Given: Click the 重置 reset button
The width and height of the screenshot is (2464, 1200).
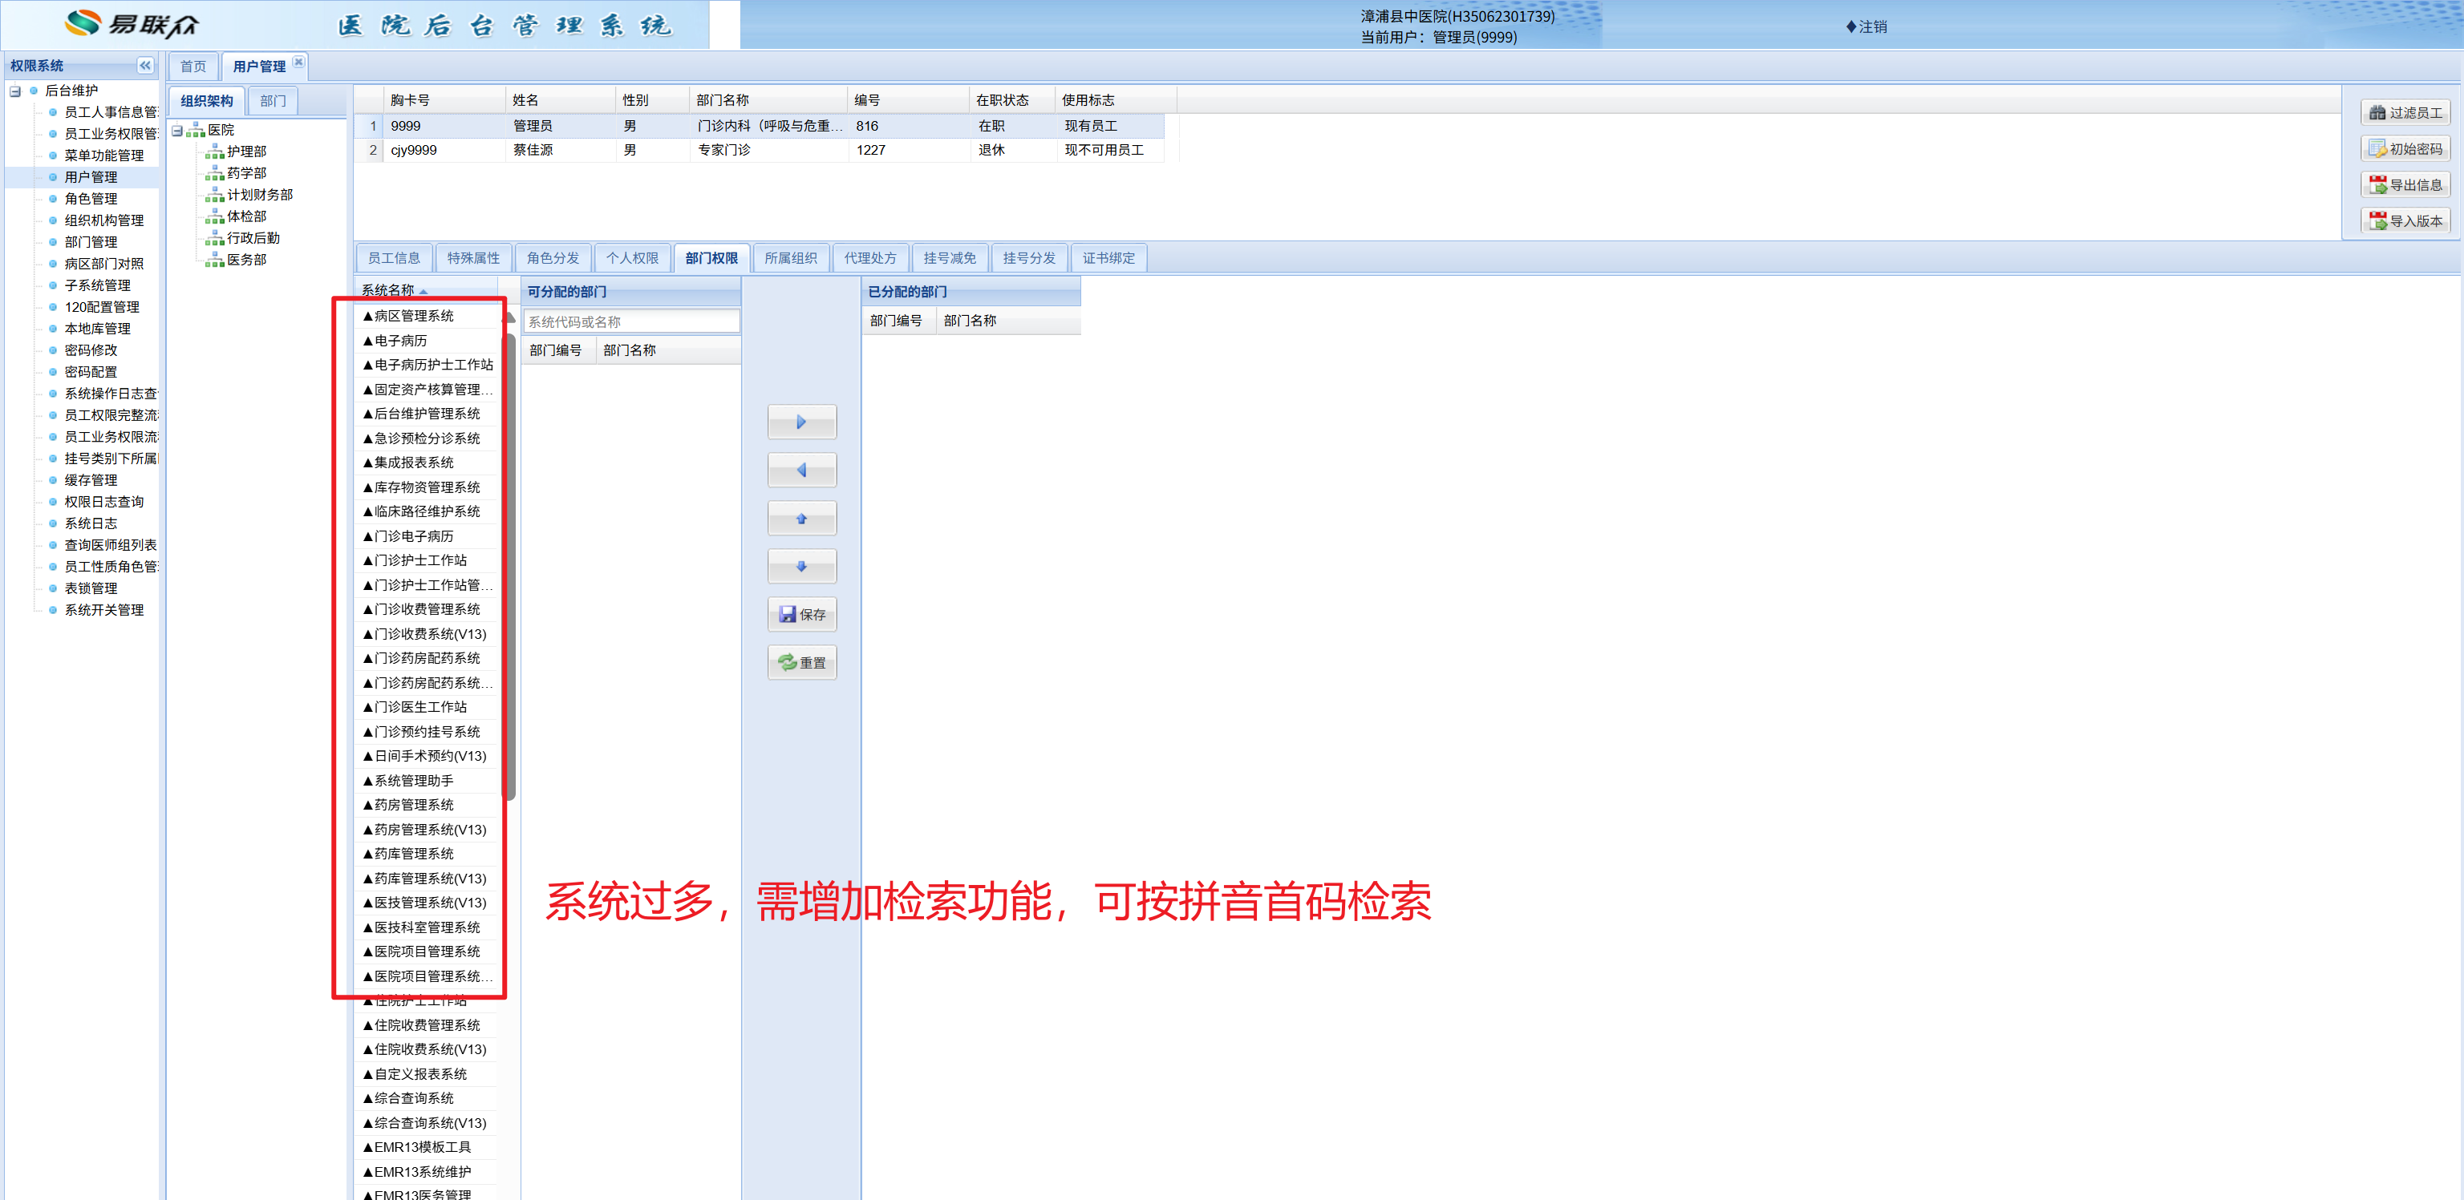Looking at the screenshot, I should coord(801,663).
